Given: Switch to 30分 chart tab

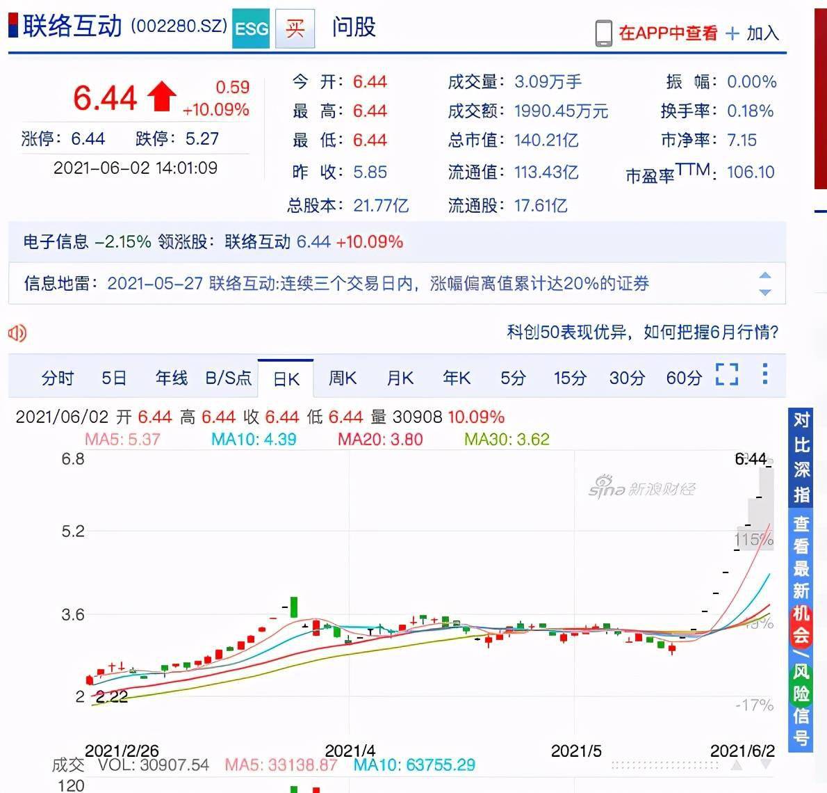Looking at the screenshot, I should click(627, 378).
